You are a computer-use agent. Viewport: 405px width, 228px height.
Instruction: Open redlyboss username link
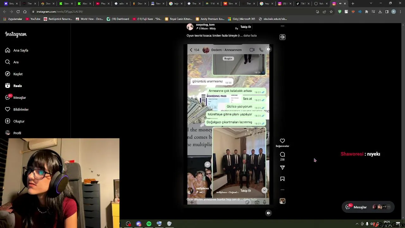click(202, 188)
